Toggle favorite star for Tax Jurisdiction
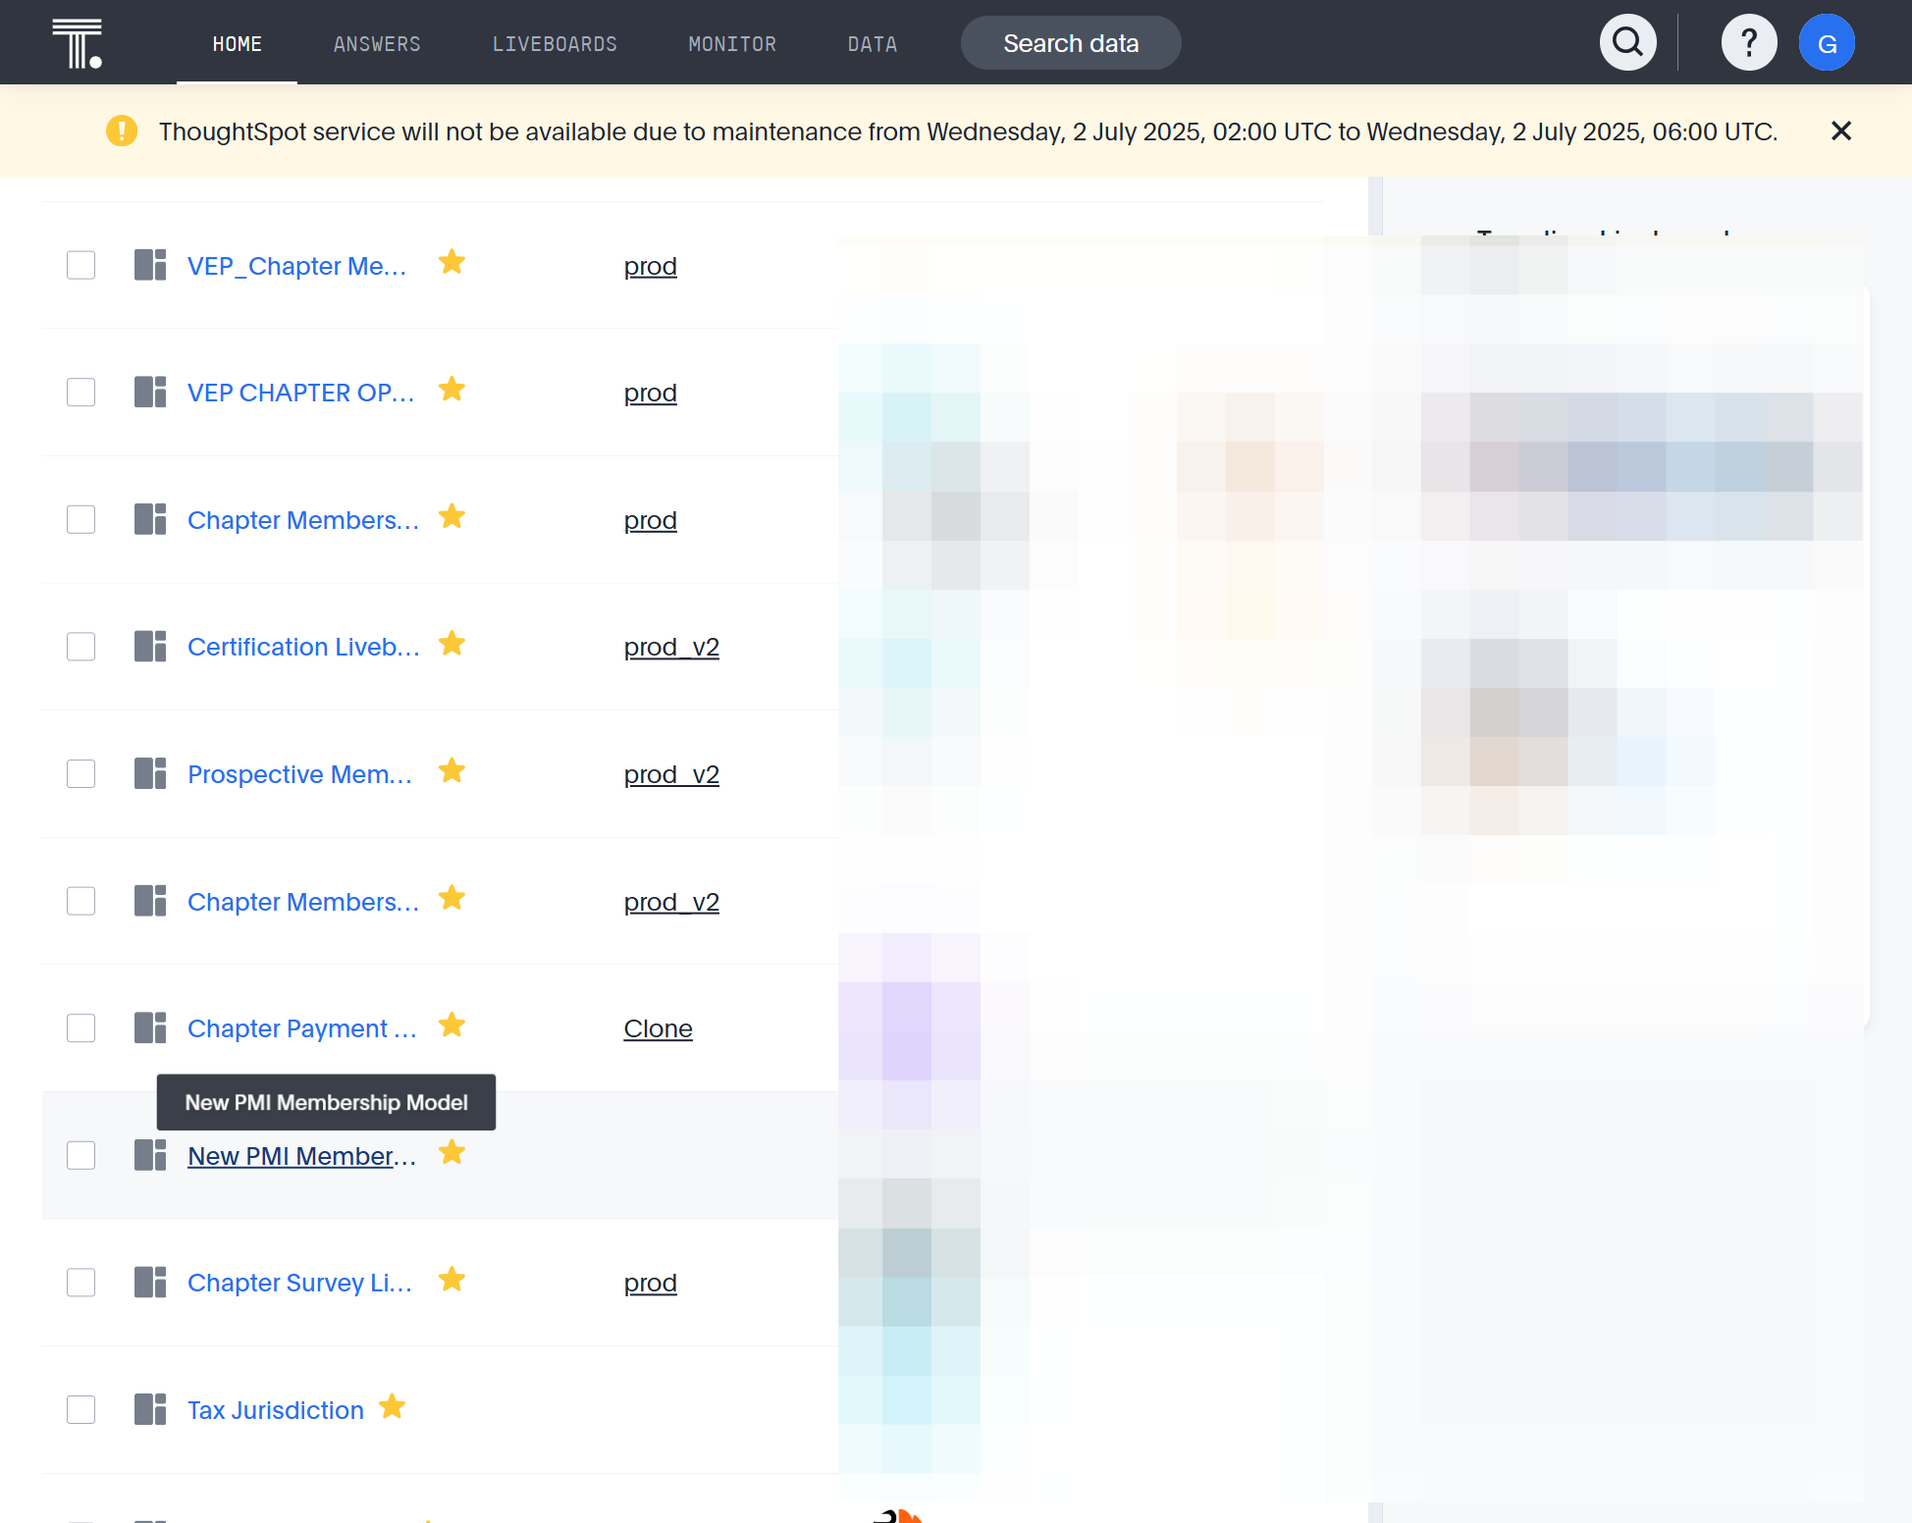This screenshot has width=1912, height=1523. coord(392,1407)
